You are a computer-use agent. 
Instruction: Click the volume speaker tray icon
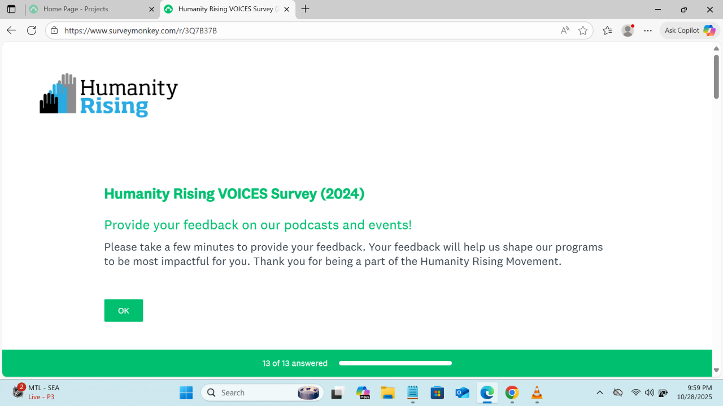pos(649,392)
